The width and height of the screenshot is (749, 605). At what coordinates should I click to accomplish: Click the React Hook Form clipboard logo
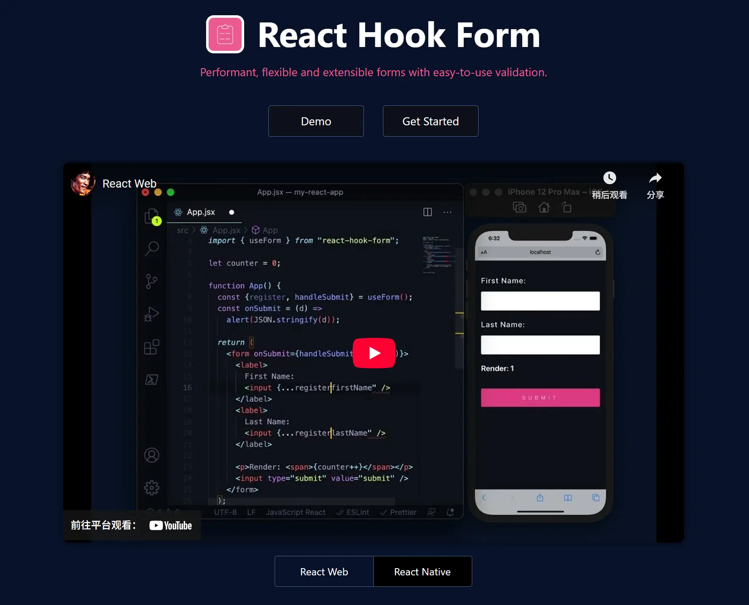tap(225, 34)
